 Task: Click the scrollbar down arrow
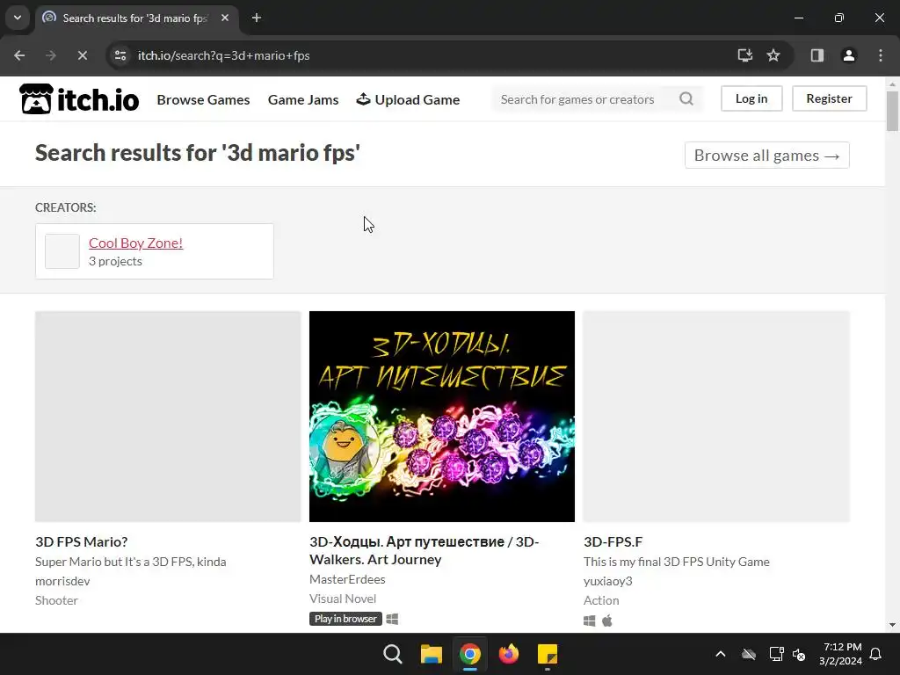tap(892, 625)
